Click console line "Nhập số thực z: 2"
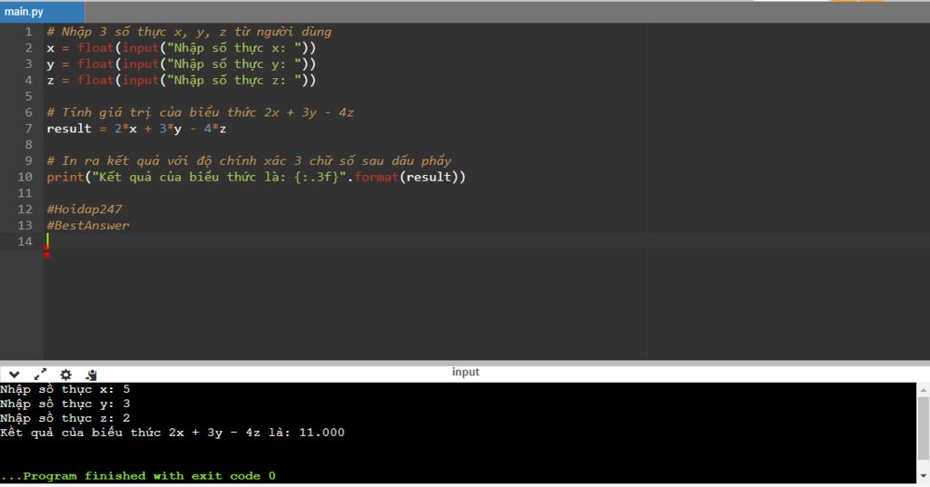 tap(65, 418)
